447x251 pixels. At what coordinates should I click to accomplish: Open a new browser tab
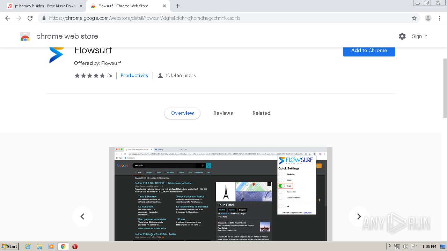pos(178,6)
